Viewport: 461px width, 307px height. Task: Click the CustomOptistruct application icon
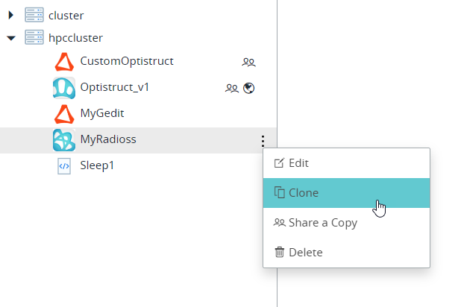click(x=65, y=63)
